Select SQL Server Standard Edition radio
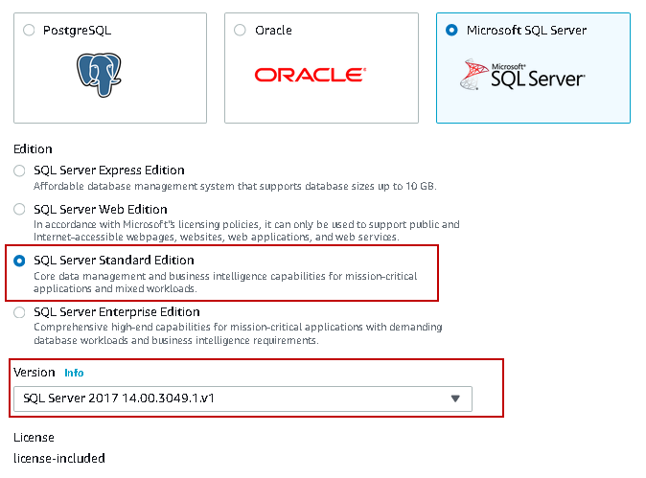Screen dimensions: 646x478 tap(20, 261)
